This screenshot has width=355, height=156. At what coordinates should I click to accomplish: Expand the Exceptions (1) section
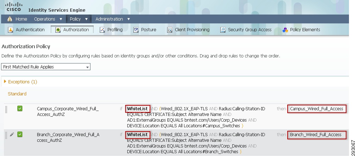(x=5, y=82)
